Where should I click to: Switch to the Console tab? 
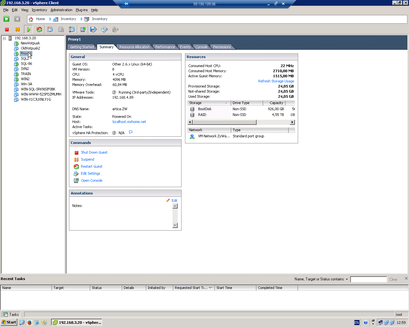pos(201,47)
